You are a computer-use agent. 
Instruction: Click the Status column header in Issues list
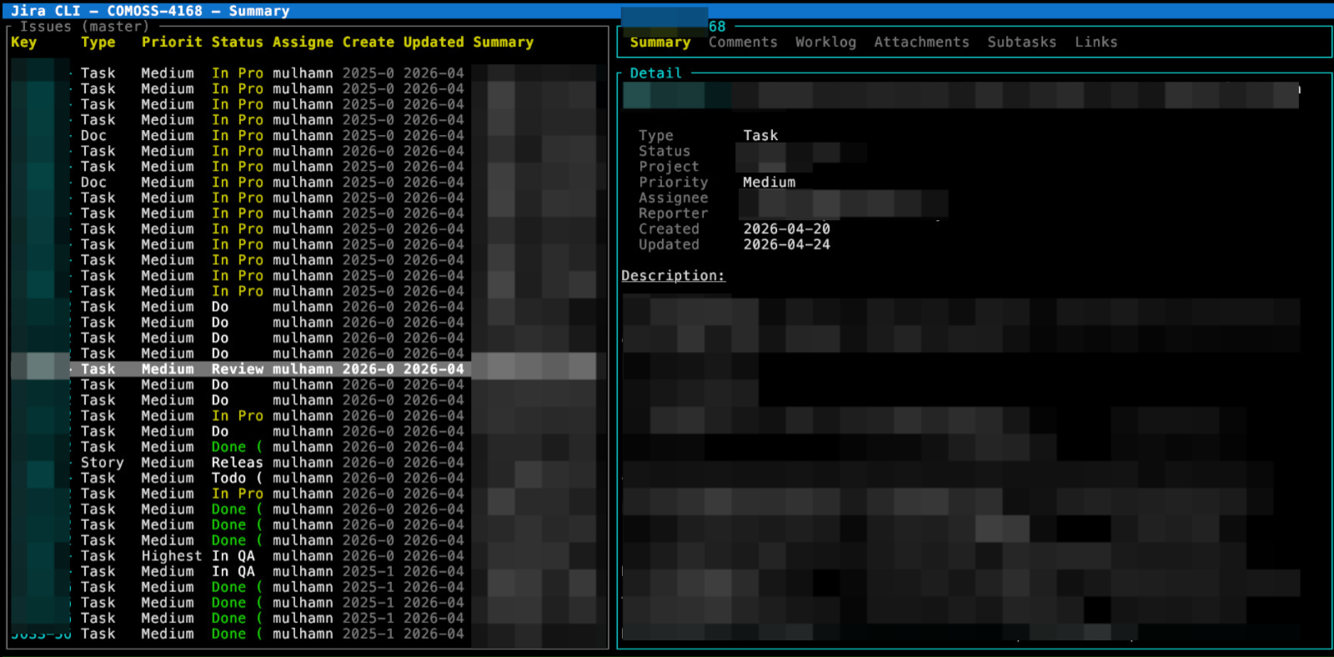(237, 42)
